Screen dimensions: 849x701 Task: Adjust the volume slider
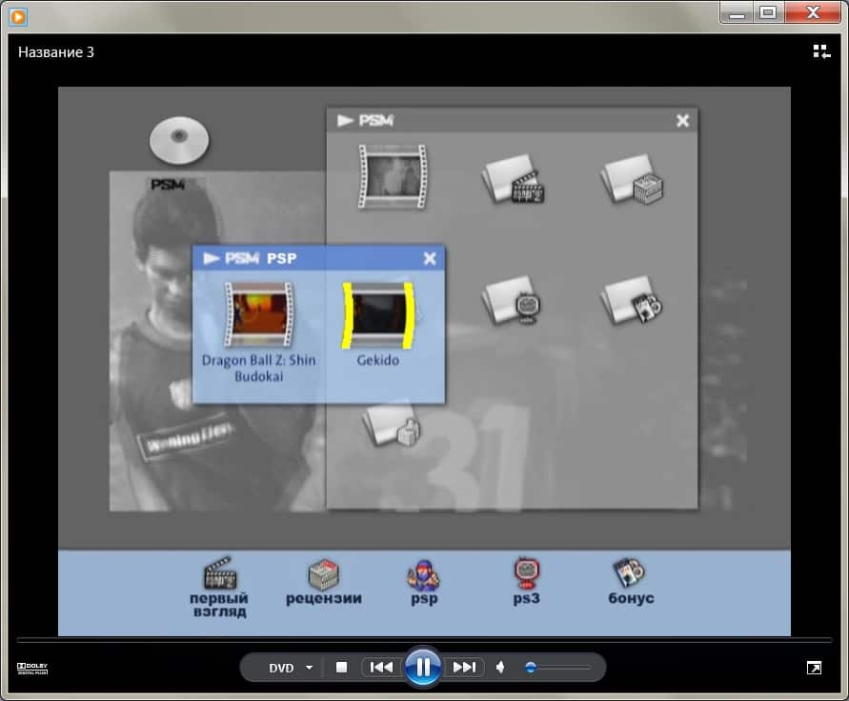[x=557, y=668]
